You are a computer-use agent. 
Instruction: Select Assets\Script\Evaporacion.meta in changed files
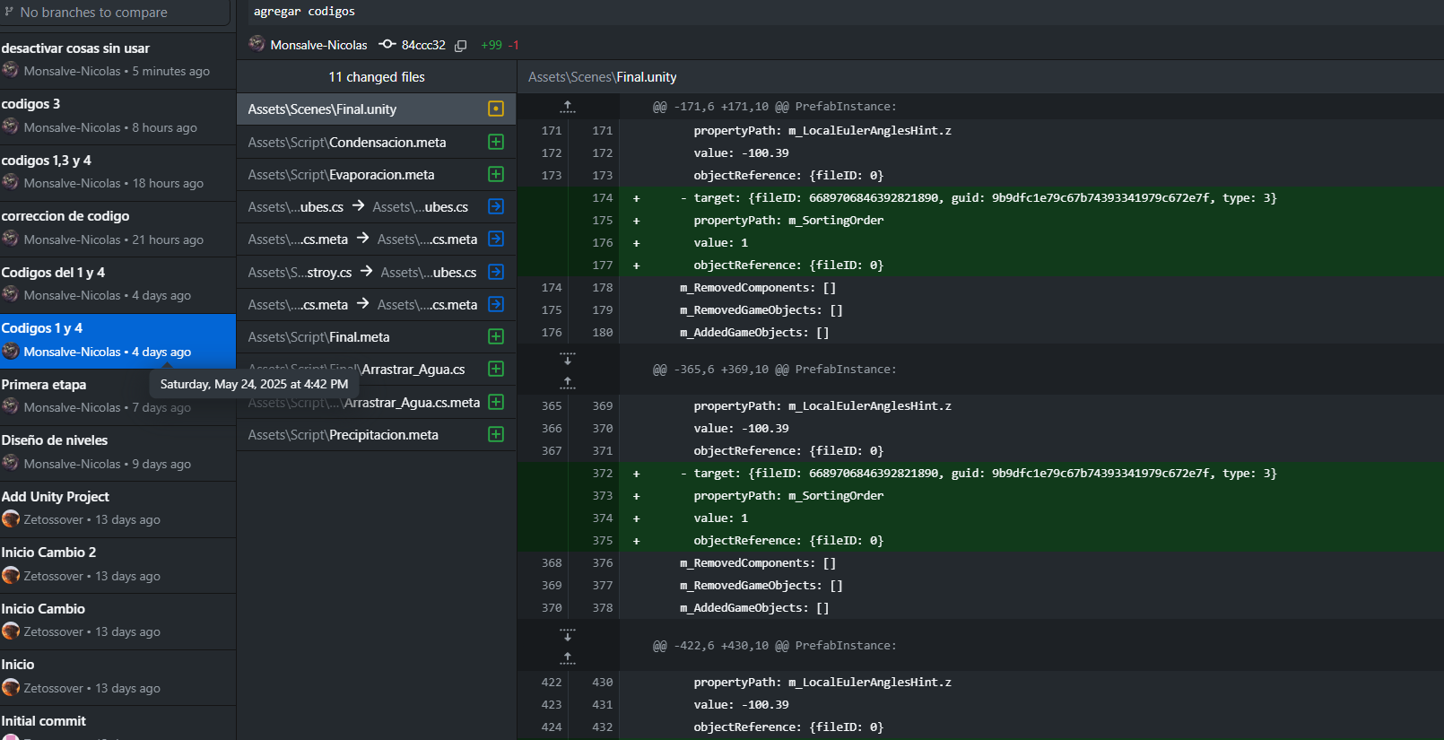(341, 175)
